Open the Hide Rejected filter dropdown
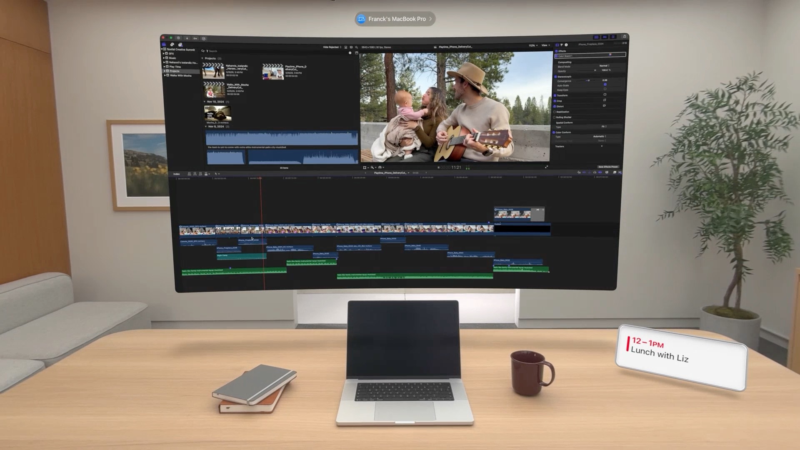This screenshot has height=450, width=800. 332,47
